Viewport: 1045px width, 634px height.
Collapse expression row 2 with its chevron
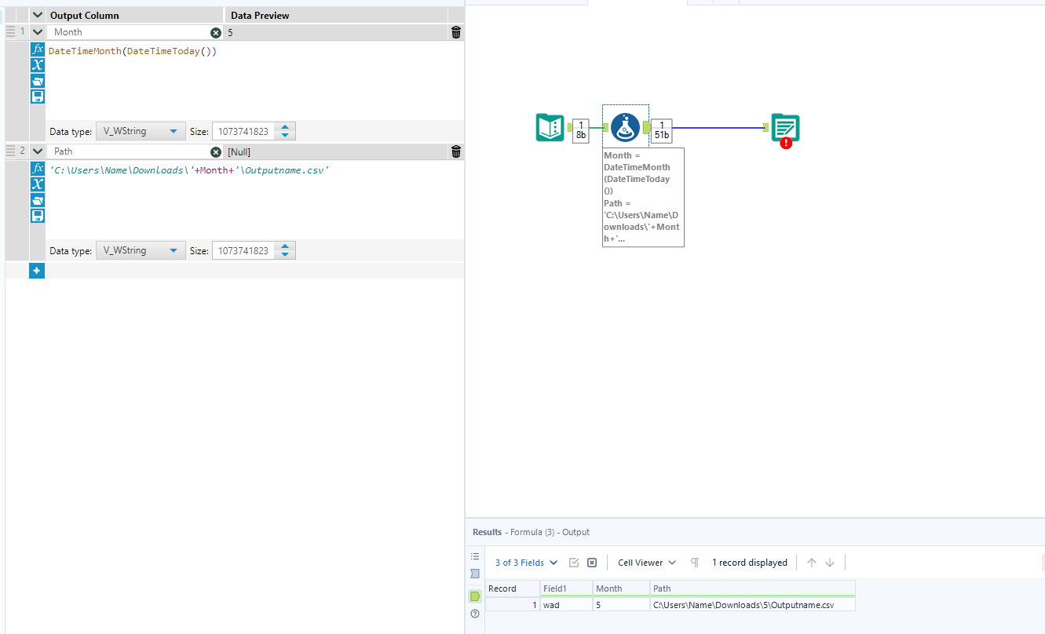coord(37,151)
